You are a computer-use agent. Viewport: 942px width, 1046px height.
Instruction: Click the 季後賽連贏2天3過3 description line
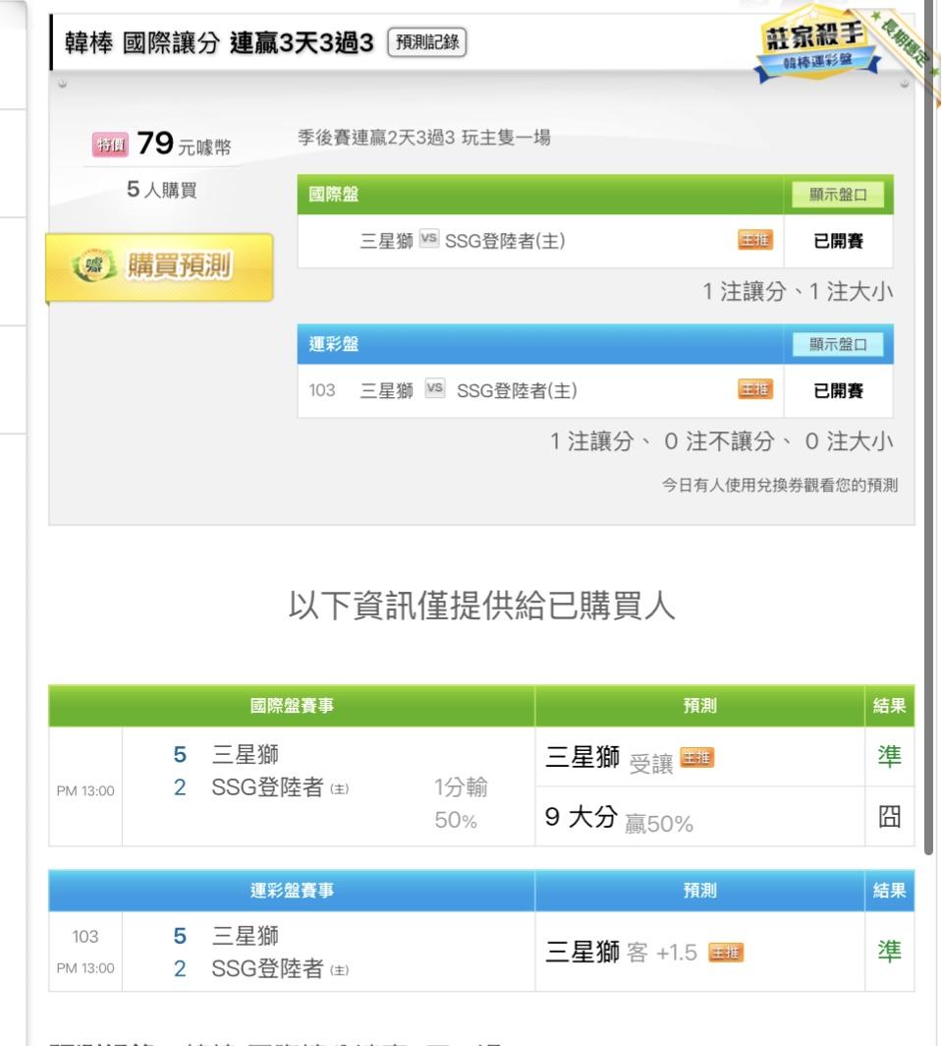click(x=424, y=138)
